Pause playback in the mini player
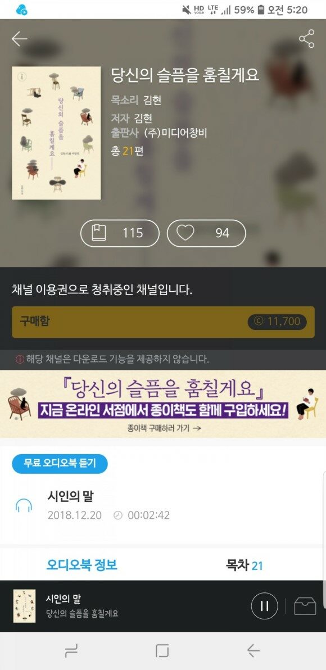Image resolution: width=326 pixels, height=670 pixels. coord(265,606)
